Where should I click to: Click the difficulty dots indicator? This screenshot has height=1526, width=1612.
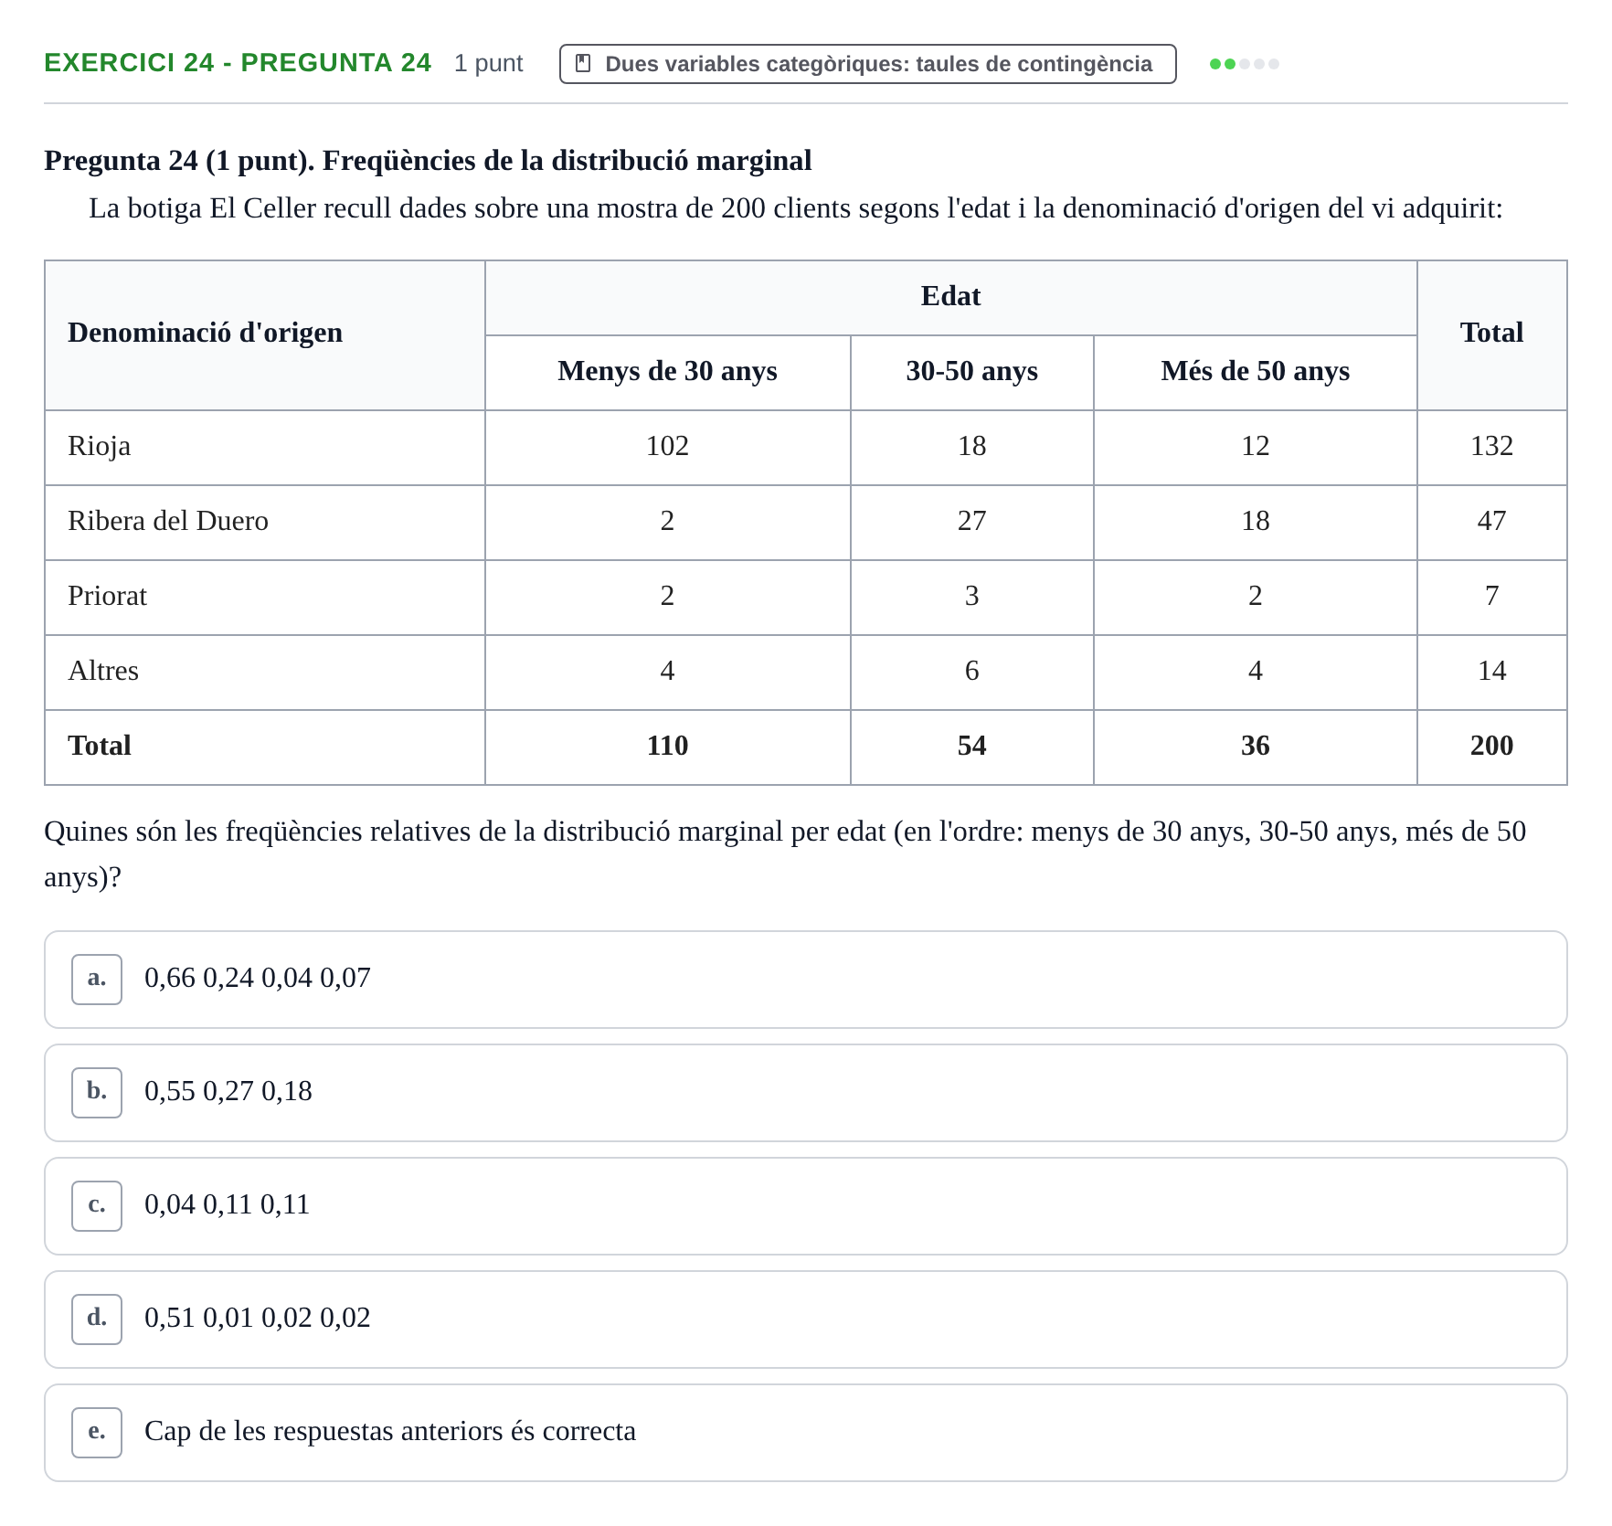point(1244,64)
